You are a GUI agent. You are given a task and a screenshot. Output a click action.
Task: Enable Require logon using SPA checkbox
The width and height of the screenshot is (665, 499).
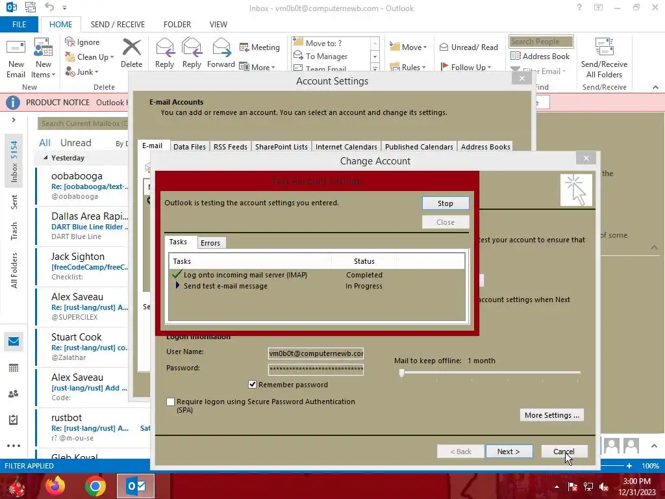pos(171,402)
